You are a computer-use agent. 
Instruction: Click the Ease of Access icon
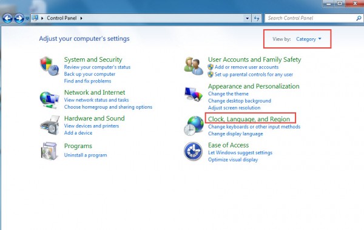(193, 151)
